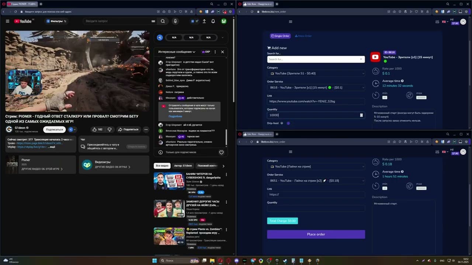This screenshot has height=265, width=472.
Task: Go to the YouTube home logo
Action: click(x=23, y=21)
